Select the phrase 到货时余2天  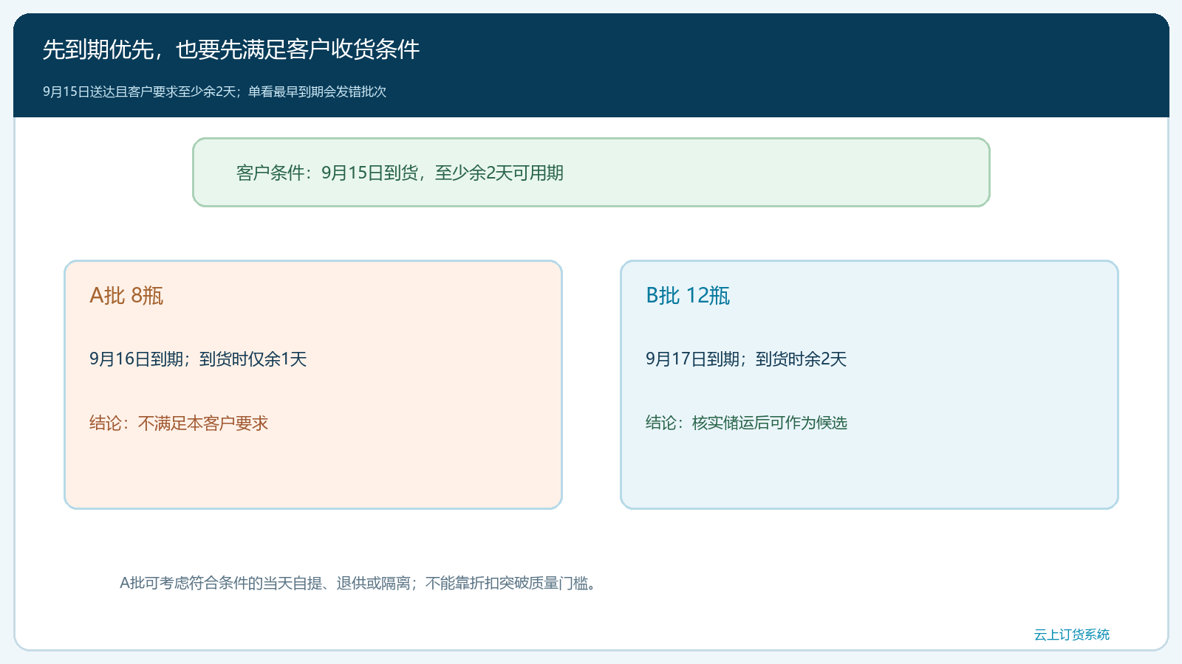pyautogui.click(x=802, y=359)
